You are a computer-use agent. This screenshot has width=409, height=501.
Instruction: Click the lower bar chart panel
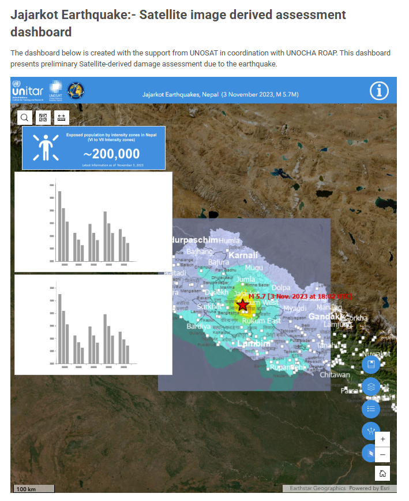point(93,325)
